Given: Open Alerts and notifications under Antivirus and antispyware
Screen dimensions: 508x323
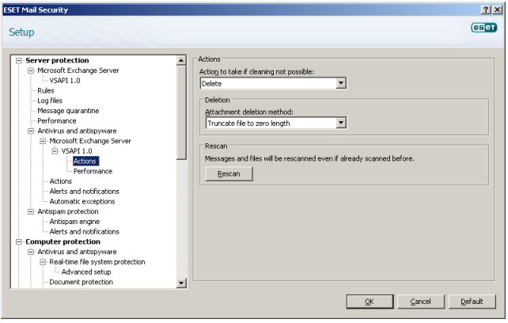Looking at the screenshot, I should point(84,192).
